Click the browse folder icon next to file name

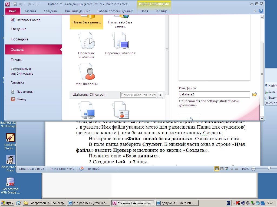254,95
